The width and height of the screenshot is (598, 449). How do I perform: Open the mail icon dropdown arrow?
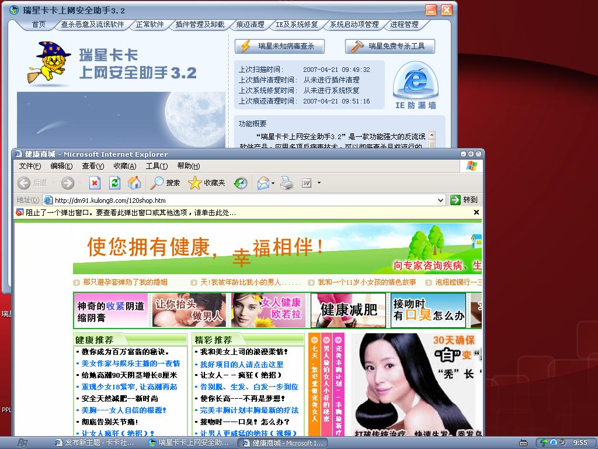click(x=273, y=183)
